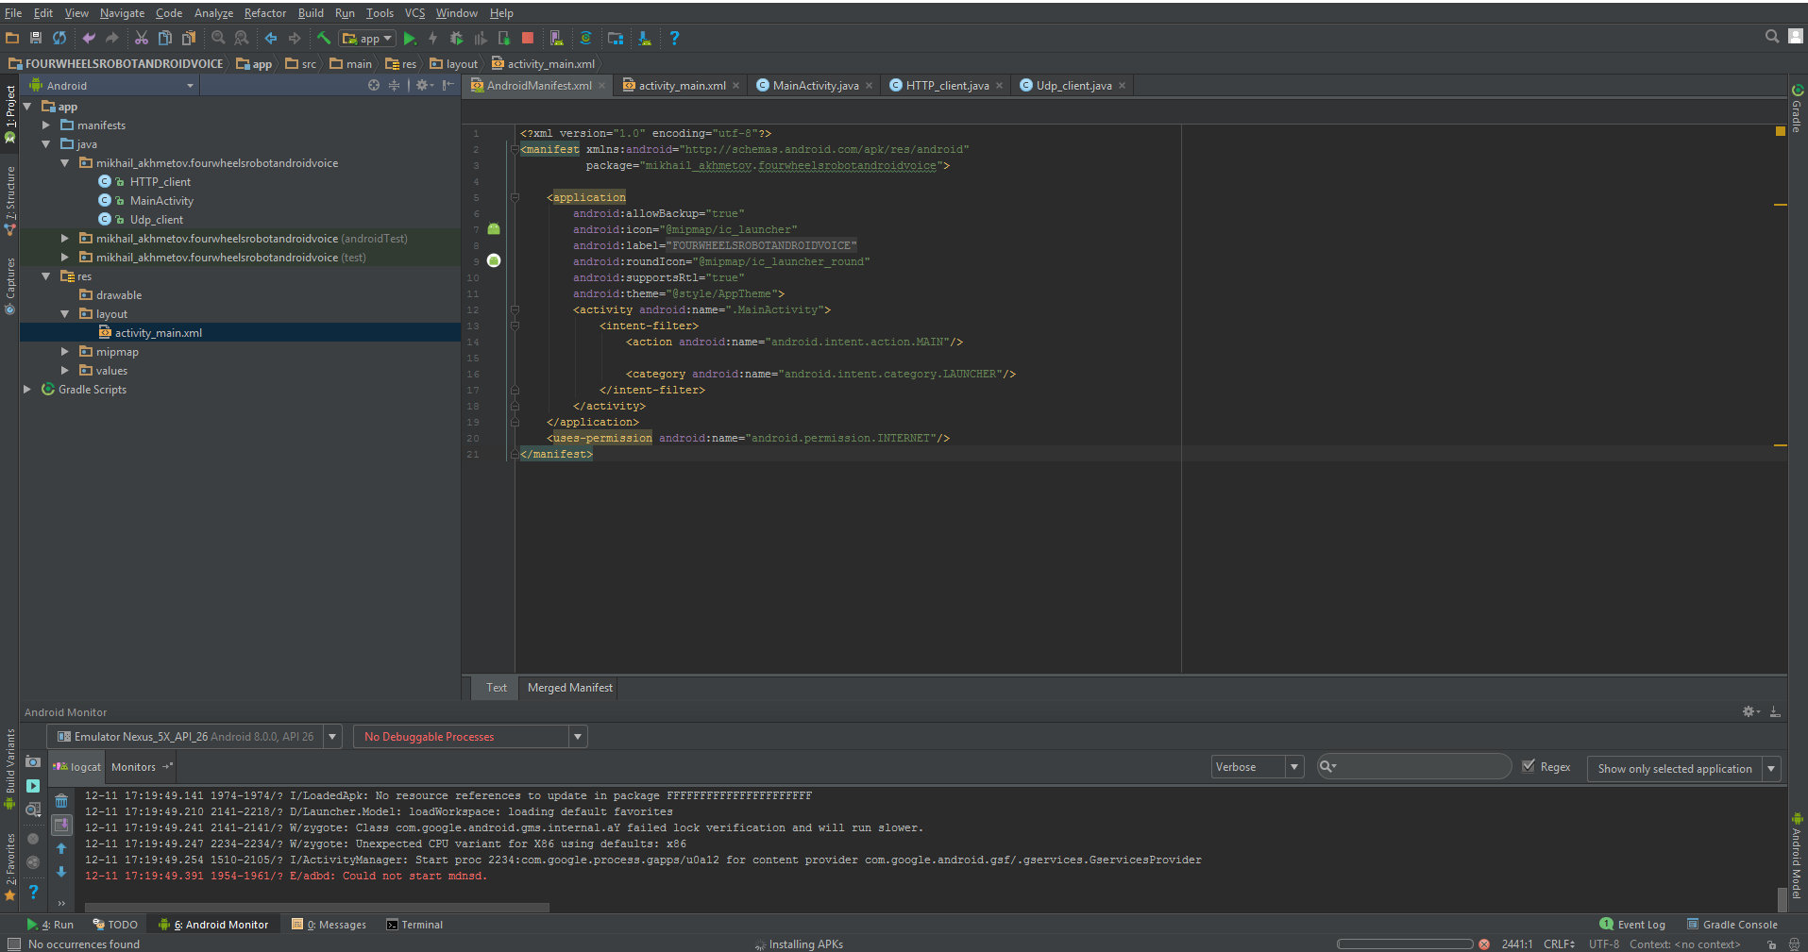Take a screen capture with the camera icon
Image resolution: width=1808 pixels, height=952 pixels.
[33, 761]
